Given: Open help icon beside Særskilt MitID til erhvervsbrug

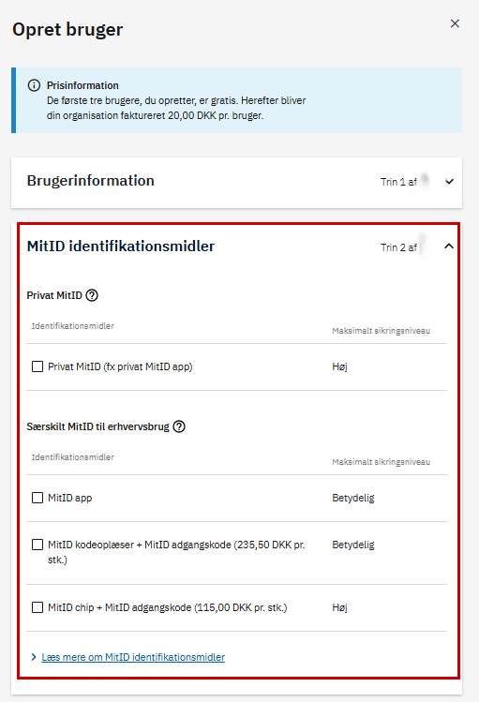Looking at the screenshot, I should click(179, 426).
